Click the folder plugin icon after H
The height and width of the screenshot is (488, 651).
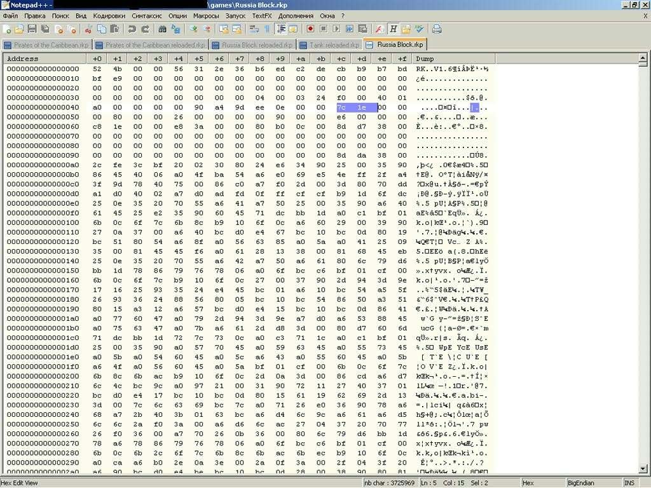[406, 29]
